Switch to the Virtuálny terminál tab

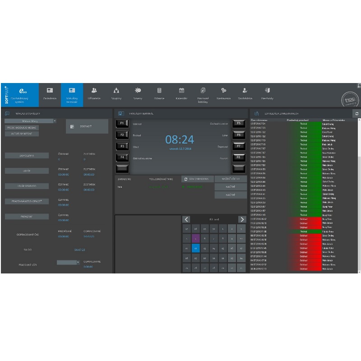[72, 94]
